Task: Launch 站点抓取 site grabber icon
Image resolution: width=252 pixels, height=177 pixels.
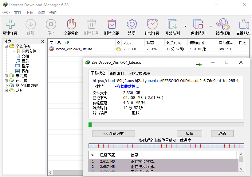Action: (x=223, y=24)
